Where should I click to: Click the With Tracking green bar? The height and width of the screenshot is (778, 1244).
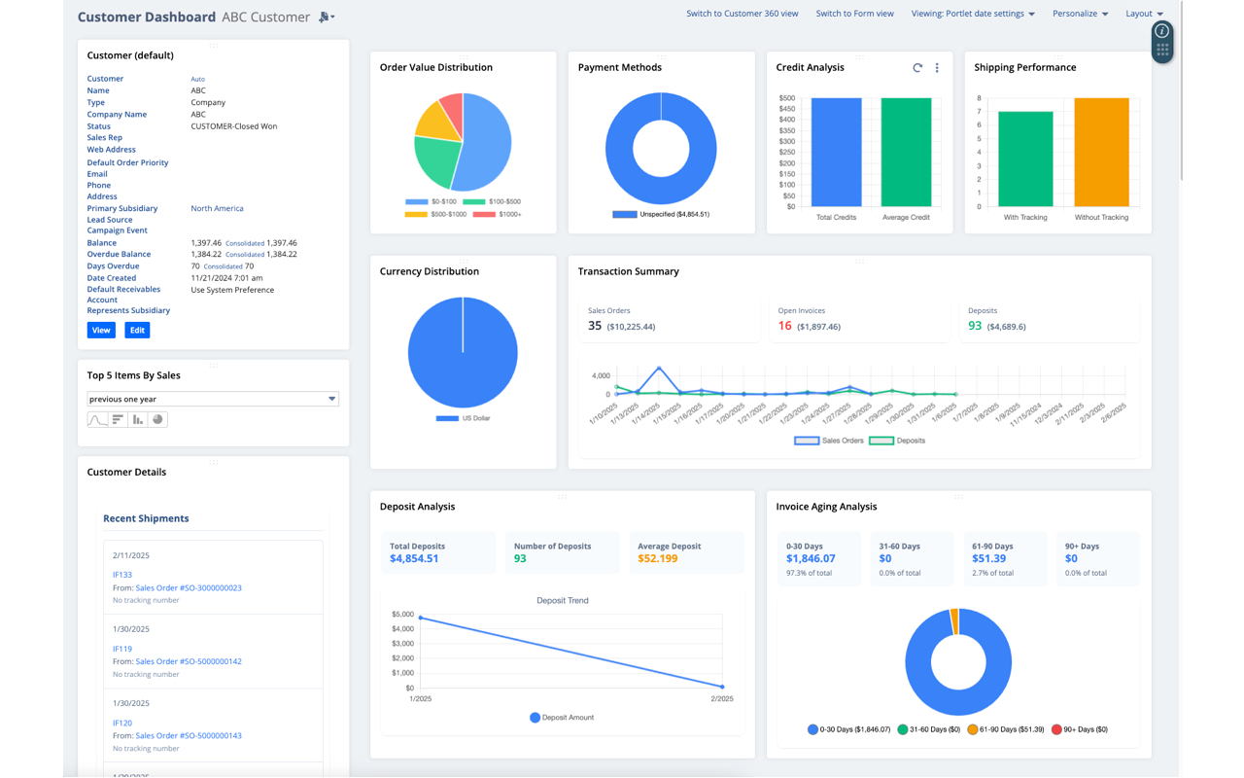point(1025,159)
